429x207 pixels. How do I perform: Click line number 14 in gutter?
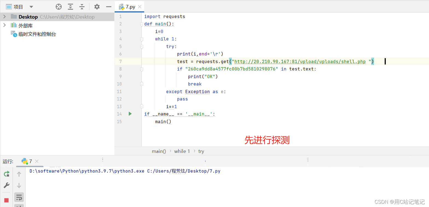click(x=119, y=114)
